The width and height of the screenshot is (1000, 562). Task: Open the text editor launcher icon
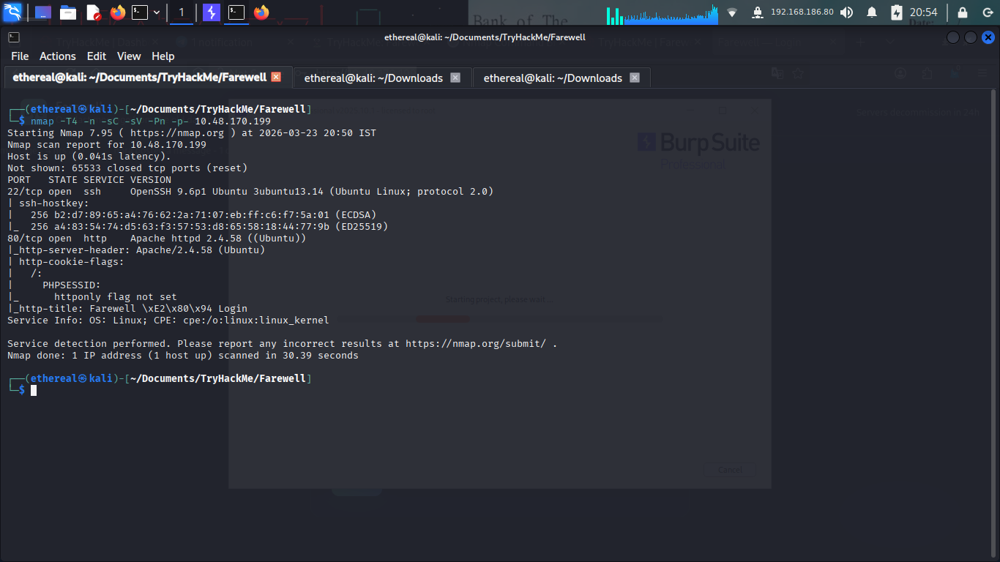(93, 12)
